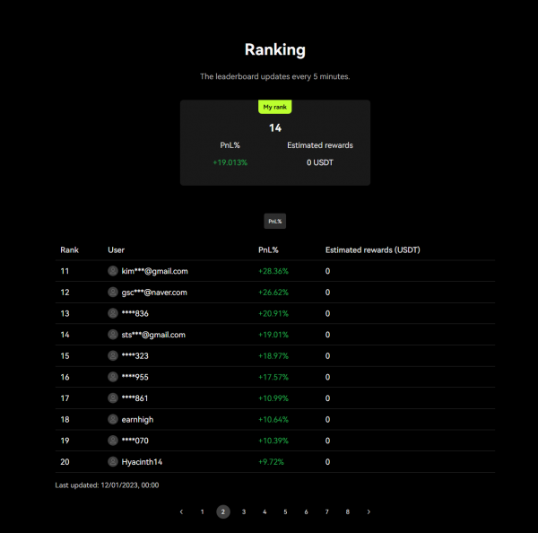Click the avatar icon for ****836

113,313
